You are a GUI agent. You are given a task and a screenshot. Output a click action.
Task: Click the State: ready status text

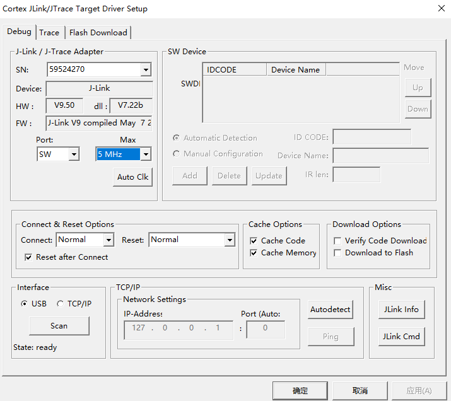pos(35,347)
